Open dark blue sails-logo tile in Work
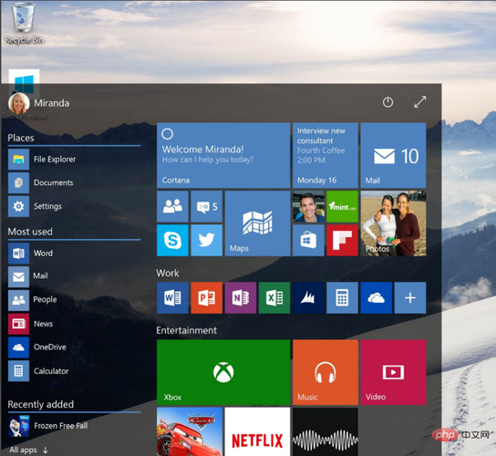The height and width of the screenshot is (456, 496). coord(308,298)
